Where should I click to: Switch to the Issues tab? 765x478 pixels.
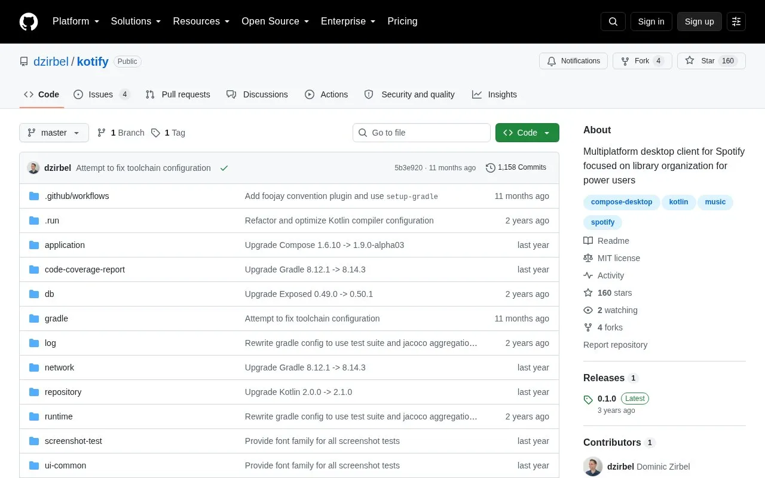point(102,94)
